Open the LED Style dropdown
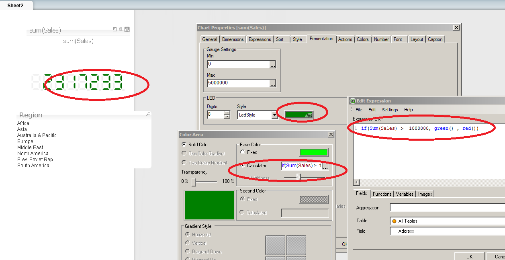Image resolution: width=505 pixels, height=260 pixels. pos(275,115)
